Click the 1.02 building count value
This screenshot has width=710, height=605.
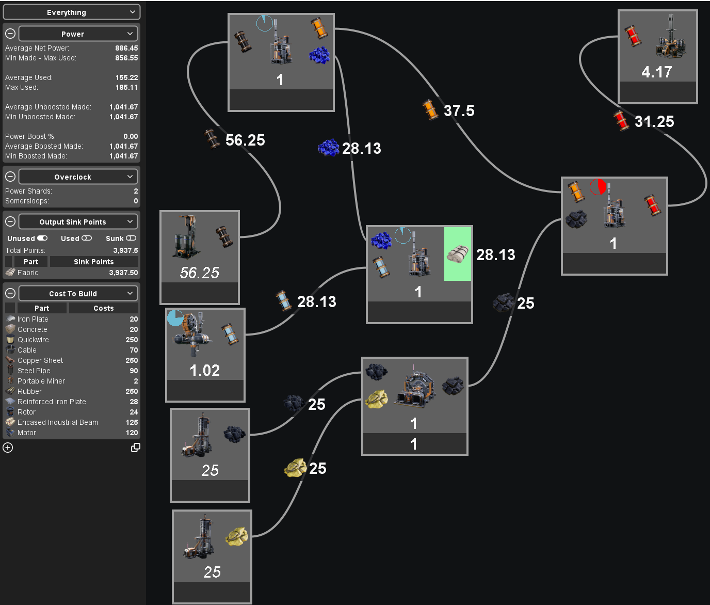click(204, 370)
